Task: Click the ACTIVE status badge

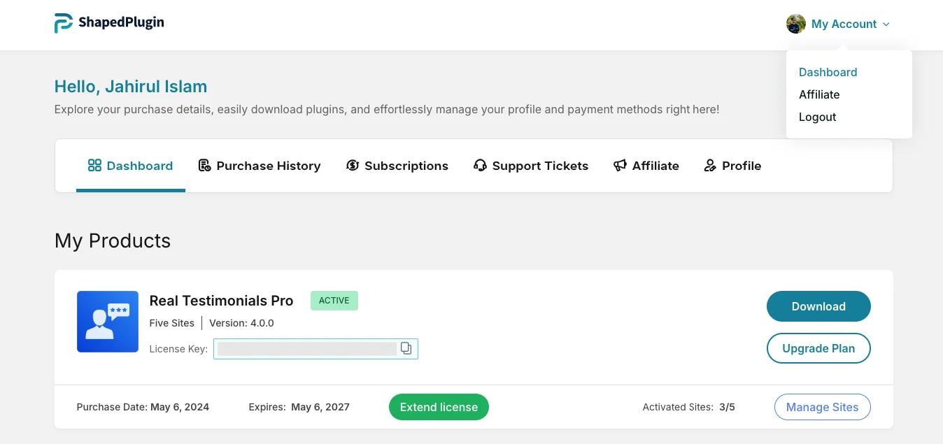Action: click(334, 301)
